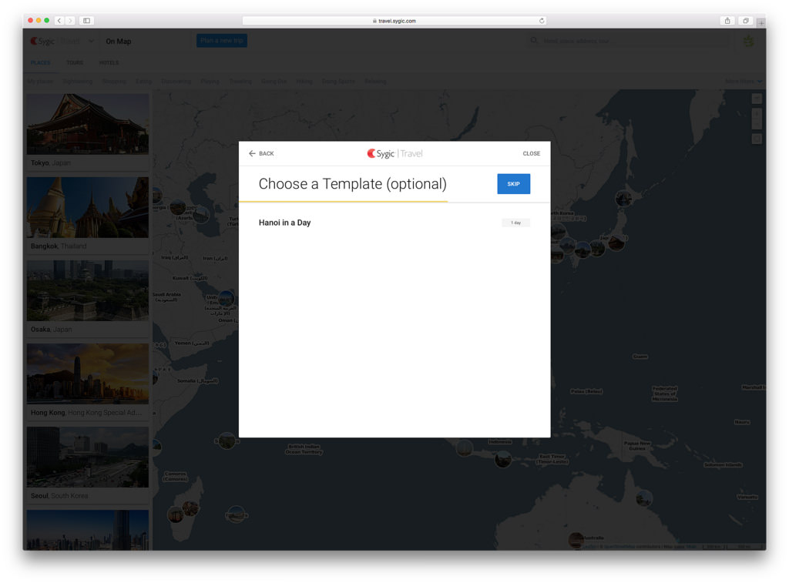Click the map layers square icon

(757, 139)
